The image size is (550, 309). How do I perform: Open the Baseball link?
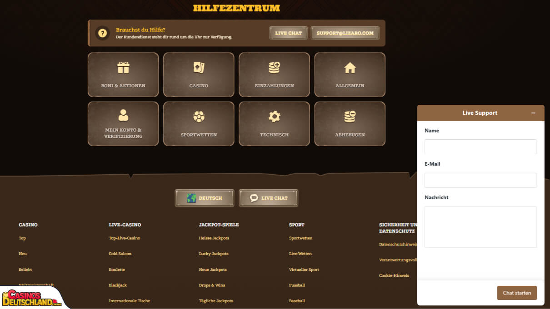click(x=297, y=301)
